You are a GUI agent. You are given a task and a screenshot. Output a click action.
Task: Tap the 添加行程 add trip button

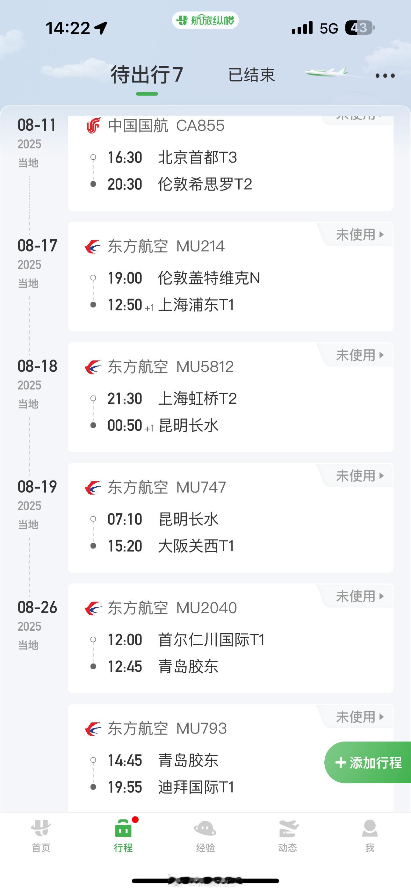368,763
